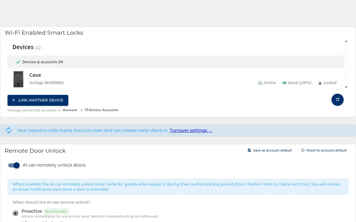356x222 pixels.
Task: Click LINK ANOTHER DEVICE button
Action: (x=38, y=100)
